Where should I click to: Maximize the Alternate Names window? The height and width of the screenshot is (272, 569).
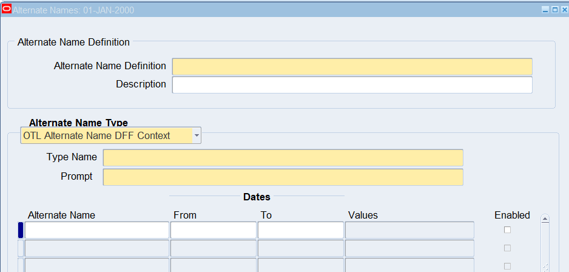point(554,10)
